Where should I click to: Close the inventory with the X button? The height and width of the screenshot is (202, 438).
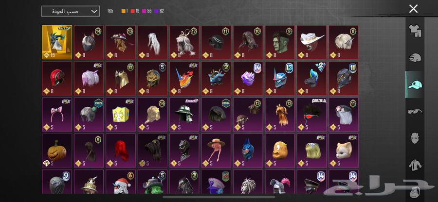coord(413,9)
